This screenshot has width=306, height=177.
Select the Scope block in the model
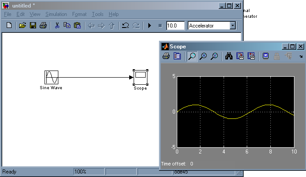[x=140, y=77]
